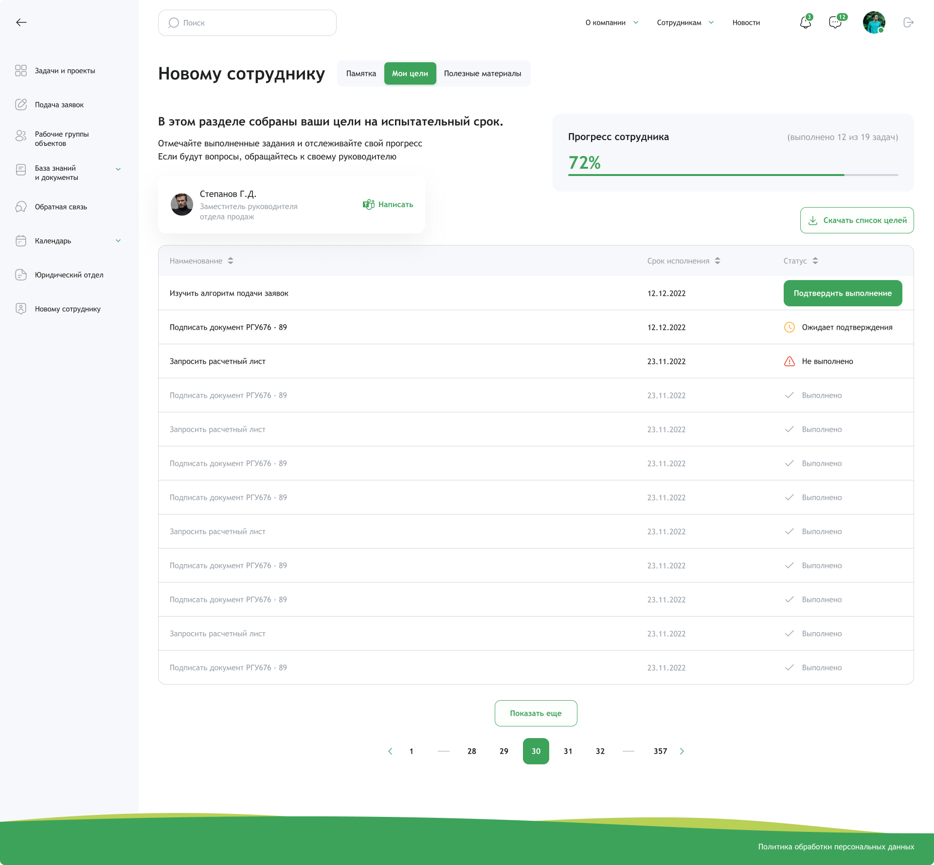Click into the Поиск search field
934x865 pixels.
pyautogui.click(x=247, y=23)
